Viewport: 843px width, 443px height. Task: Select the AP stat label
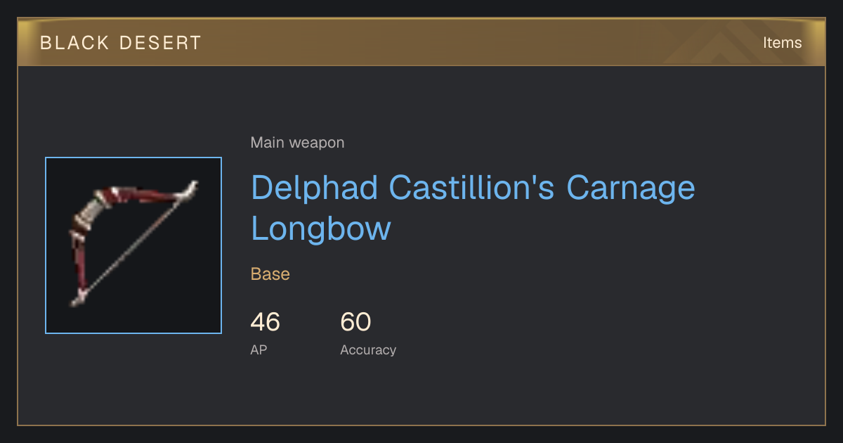pyautogui.click(x=259, y=349)
